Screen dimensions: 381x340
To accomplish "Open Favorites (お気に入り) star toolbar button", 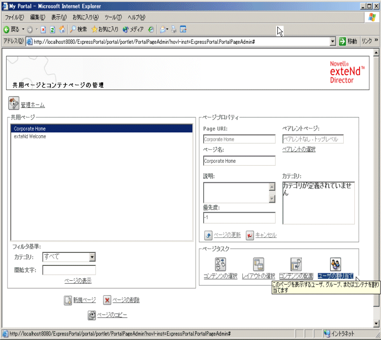I will pos(105,29).
